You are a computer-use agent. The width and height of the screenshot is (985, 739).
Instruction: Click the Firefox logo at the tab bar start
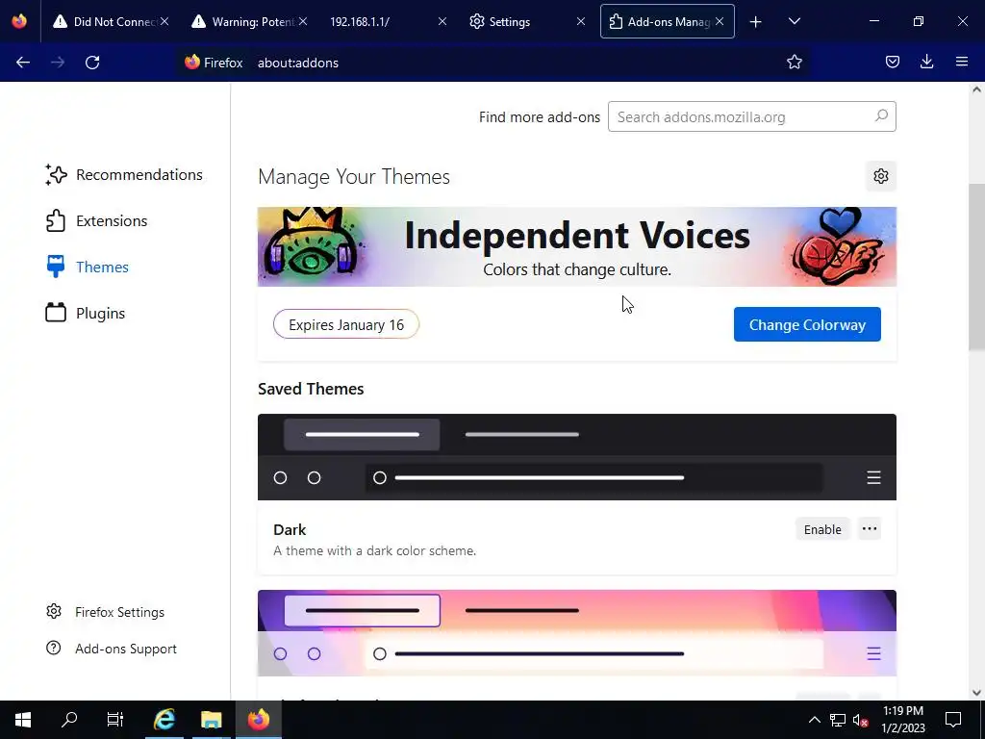[x=19, y=21]
